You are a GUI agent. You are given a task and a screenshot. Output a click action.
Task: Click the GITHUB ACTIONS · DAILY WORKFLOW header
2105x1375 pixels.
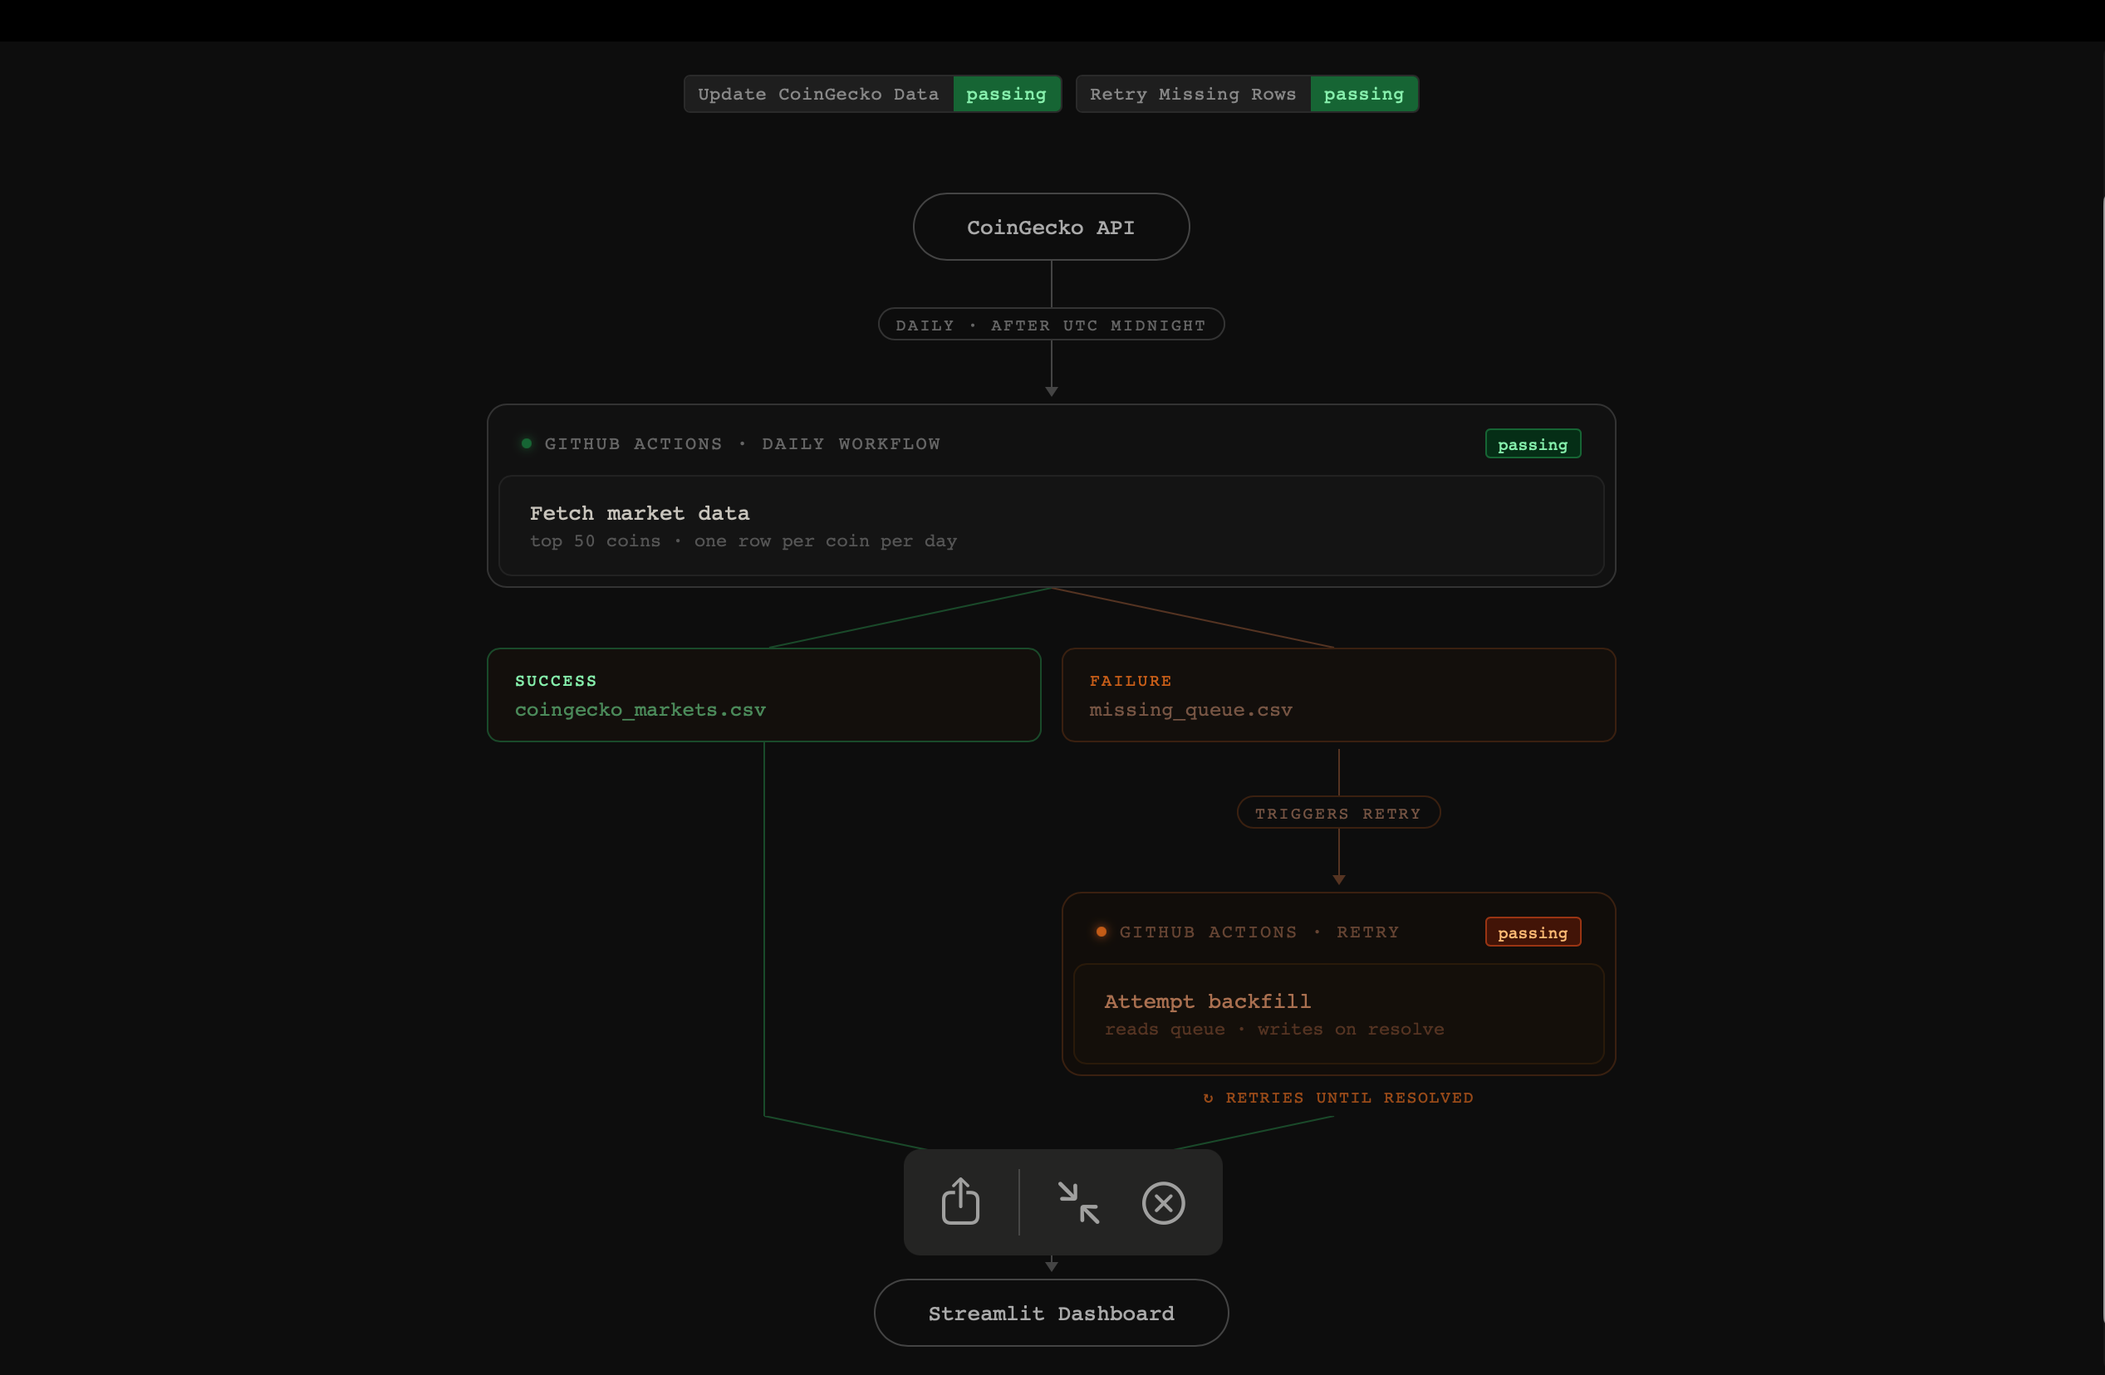(x=742, y=444)
